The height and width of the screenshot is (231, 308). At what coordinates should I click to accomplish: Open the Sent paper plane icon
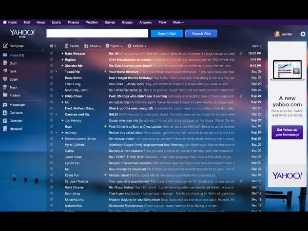(x=5, y=71)
